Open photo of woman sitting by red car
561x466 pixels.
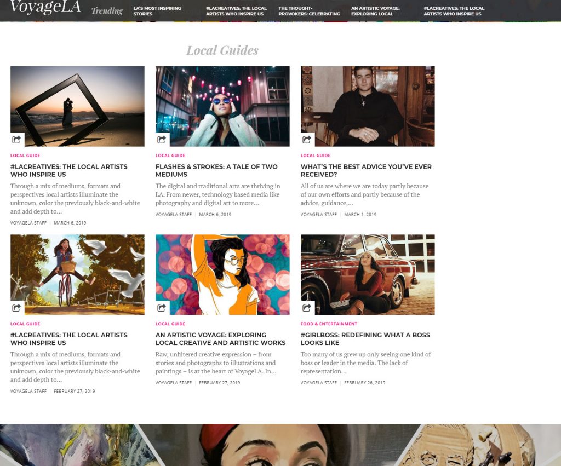(368, 275)
